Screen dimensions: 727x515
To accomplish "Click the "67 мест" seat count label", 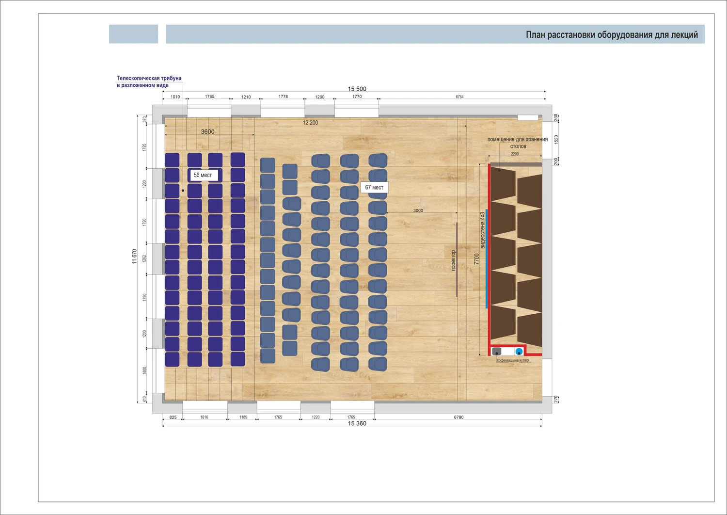I will click(x=374, y=188).
